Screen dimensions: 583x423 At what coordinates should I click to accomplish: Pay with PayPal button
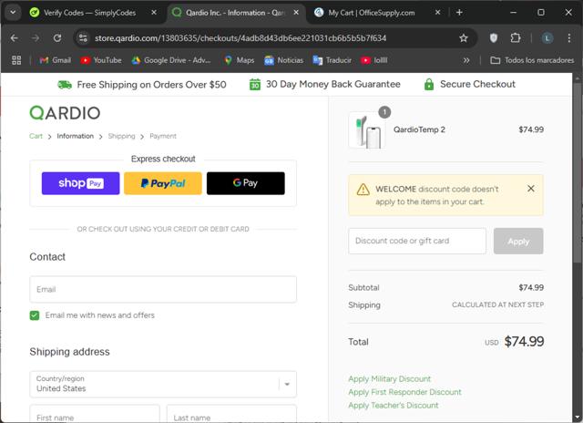coord(163,183)
